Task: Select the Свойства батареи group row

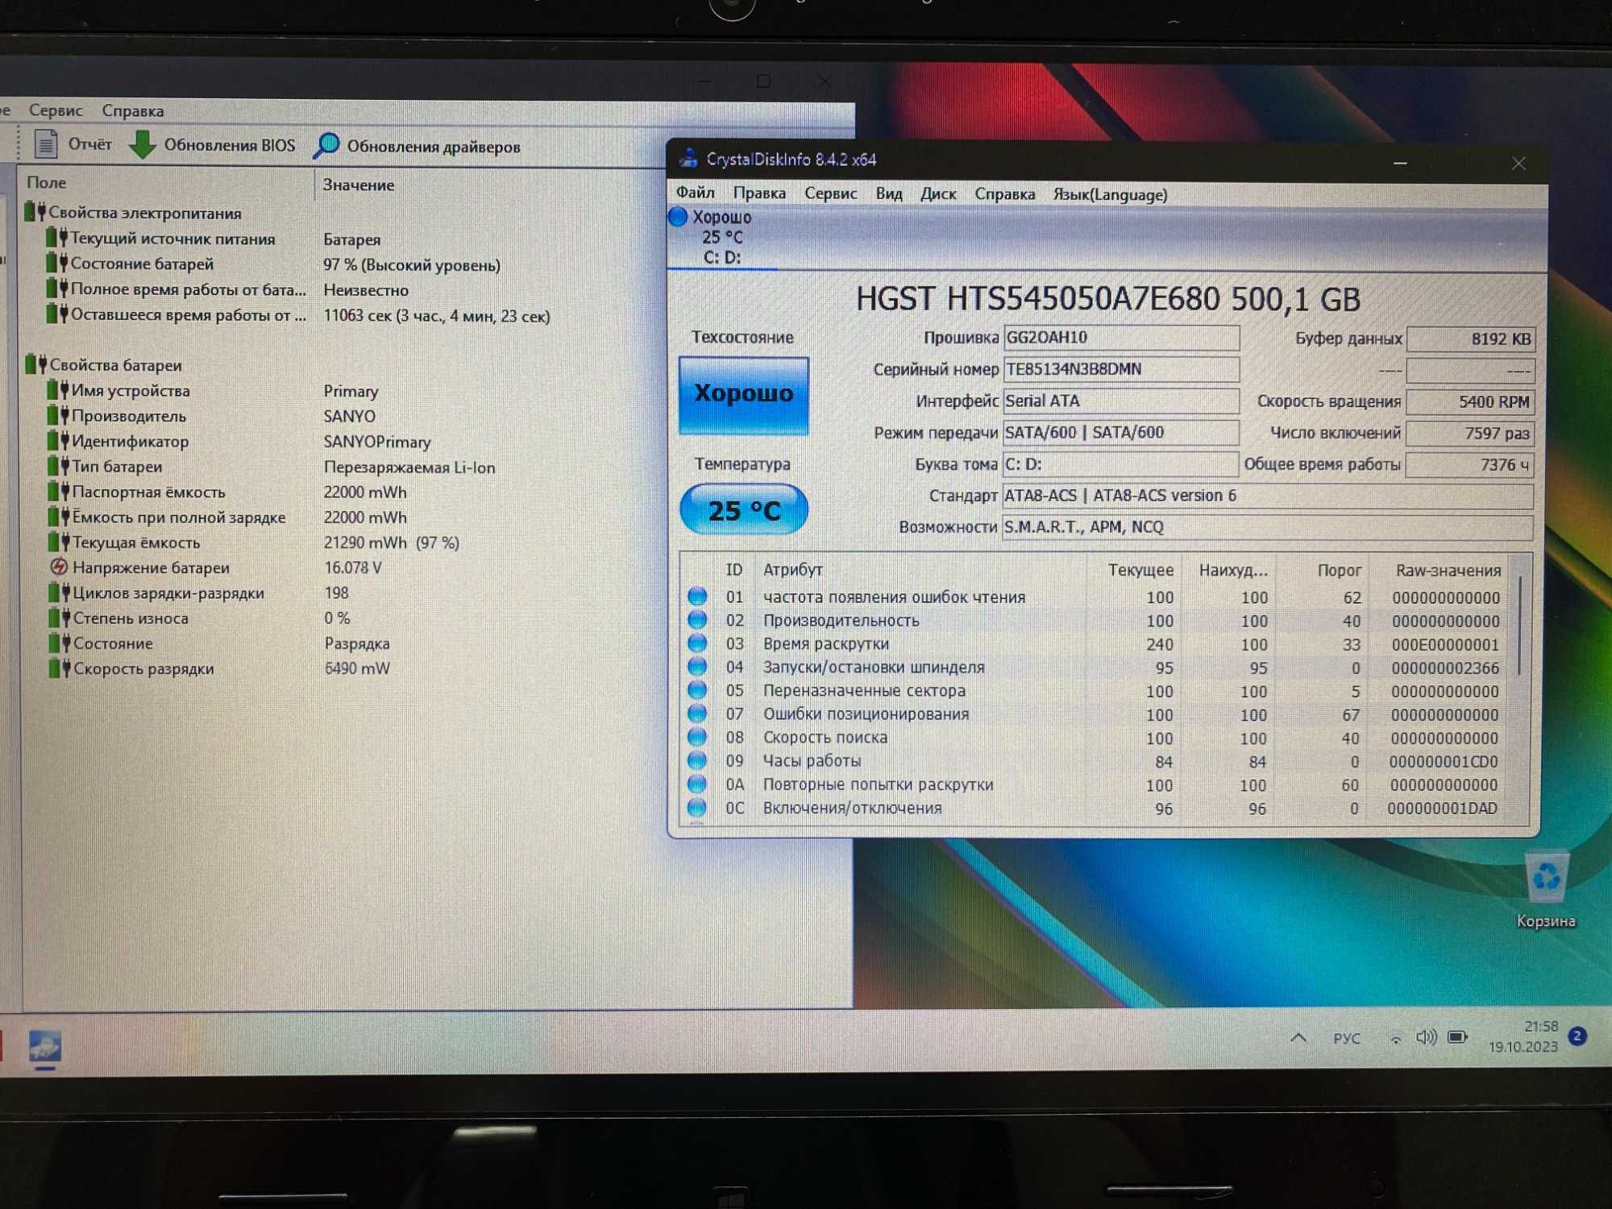Action: (x=104, y=365)
